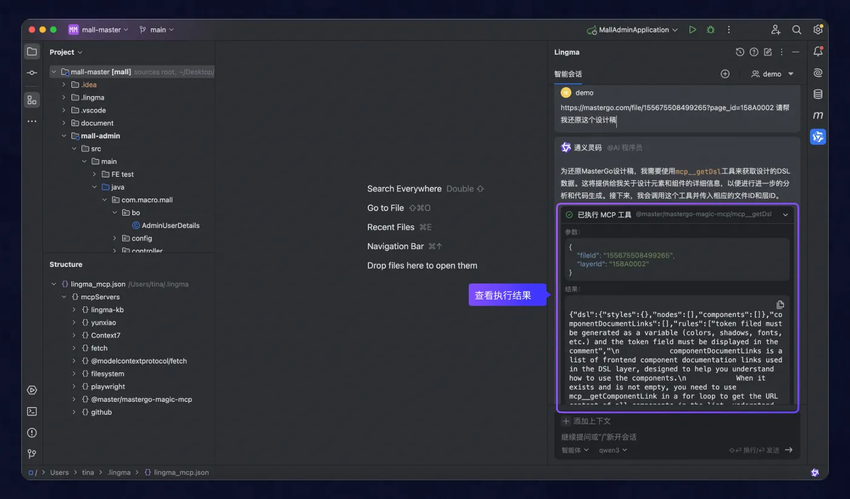Screen dimensions: 850x499
Task: Click lingma_mcp.json in the breadcrumb
Action: [177, 472]
